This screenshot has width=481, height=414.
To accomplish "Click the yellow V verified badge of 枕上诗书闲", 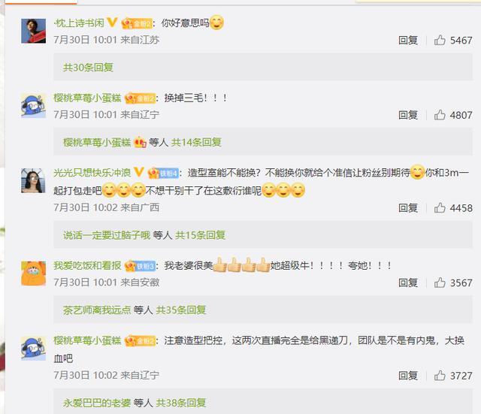I will coord(112,23).
